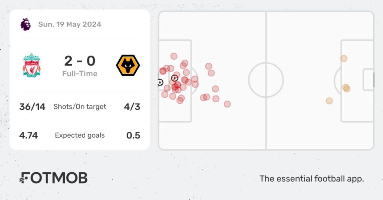The width and height of the screenshot is (383, 200).
Task: Click The essential football app tagline
Action: (x=312, y=179)
